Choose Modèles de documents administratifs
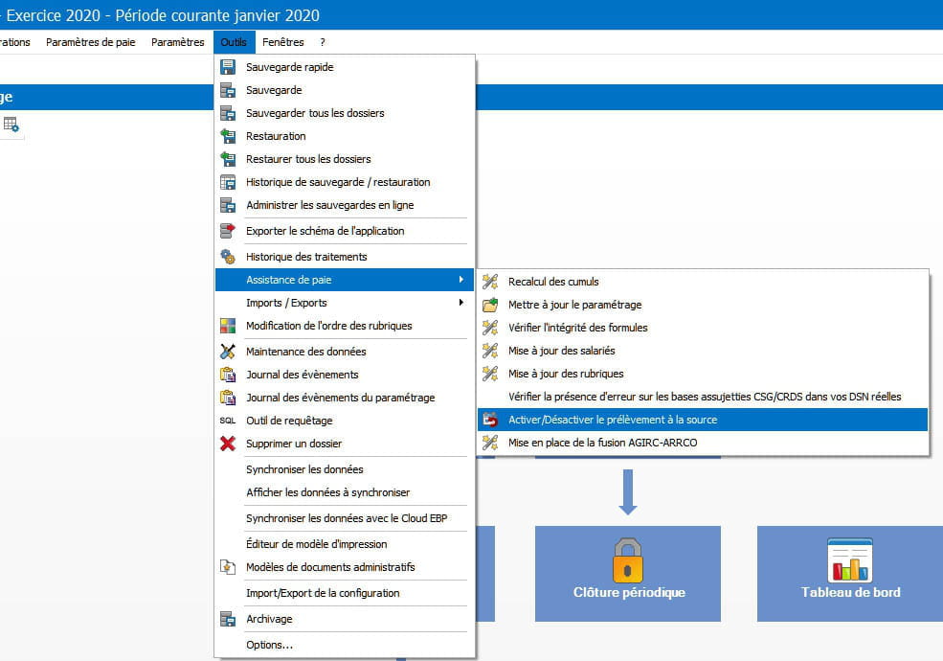 345,567
